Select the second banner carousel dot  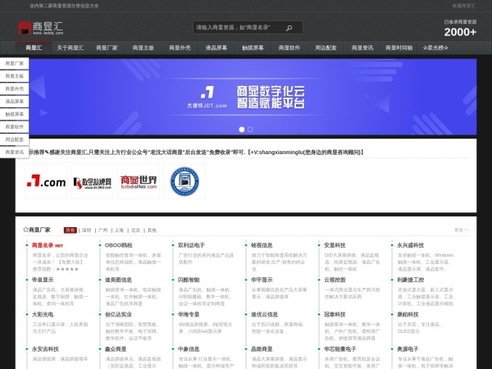tap(250, 130)
